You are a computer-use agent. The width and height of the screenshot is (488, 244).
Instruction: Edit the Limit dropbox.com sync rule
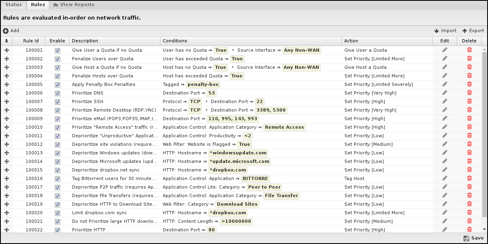point(445,213)
